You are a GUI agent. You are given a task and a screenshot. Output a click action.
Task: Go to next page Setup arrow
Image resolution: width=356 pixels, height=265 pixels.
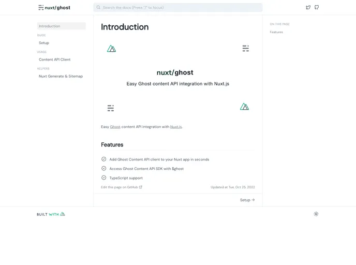(x=247, y=200)
